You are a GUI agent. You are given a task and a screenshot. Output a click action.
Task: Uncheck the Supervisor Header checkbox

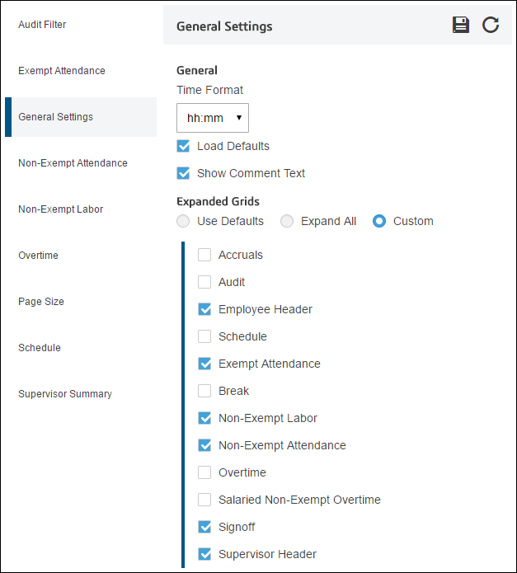204,554
